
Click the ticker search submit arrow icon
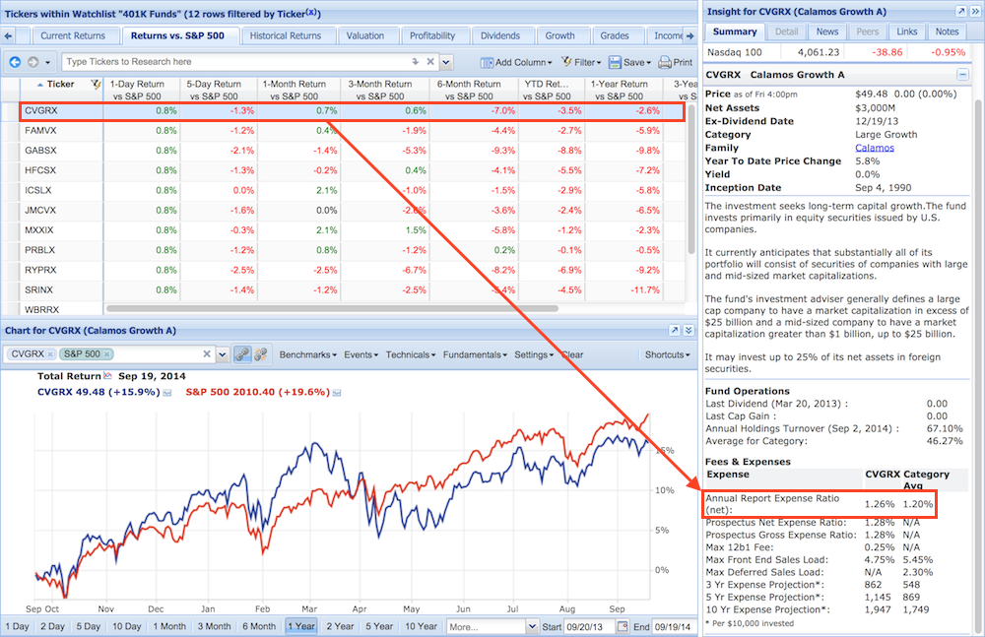pos(416,62)
